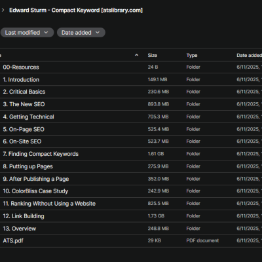This screenshot has height=262, width=262.
Task: Click the 149.1 MB size value
Action: (157, 79)
